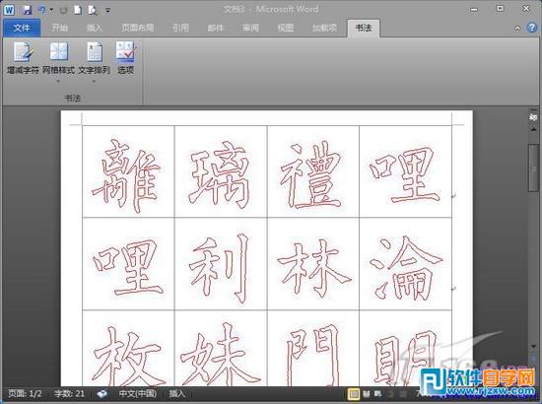Create a new document from the Quick Access Toolbar
The width and height of the screenshot is (542, 404).
[x=78, y=10]
